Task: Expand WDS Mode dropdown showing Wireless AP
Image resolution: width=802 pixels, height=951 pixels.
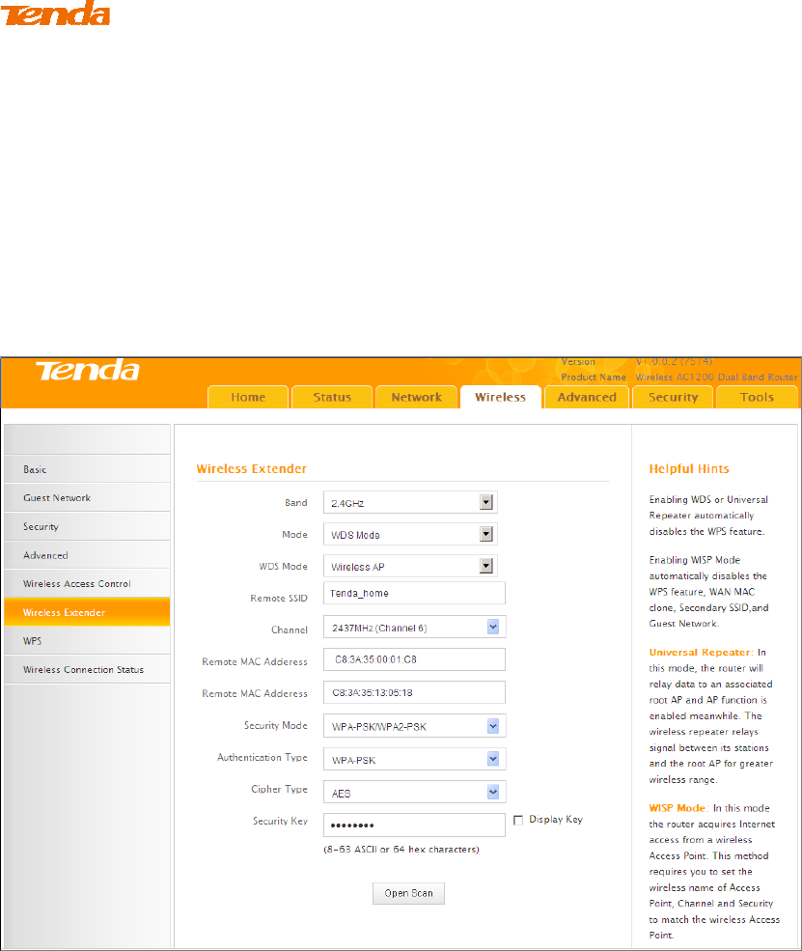Action: [x=410, y=567]
